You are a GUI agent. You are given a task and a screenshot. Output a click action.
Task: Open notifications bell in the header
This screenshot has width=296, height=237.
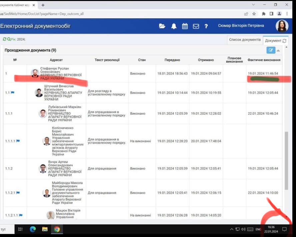[x=174, y=26]
